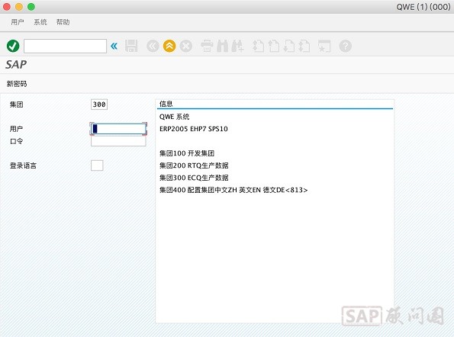Focus the transaction command field
Viewport: 454px width, 337px height.
pyautogui.click(x=65, y=46)
